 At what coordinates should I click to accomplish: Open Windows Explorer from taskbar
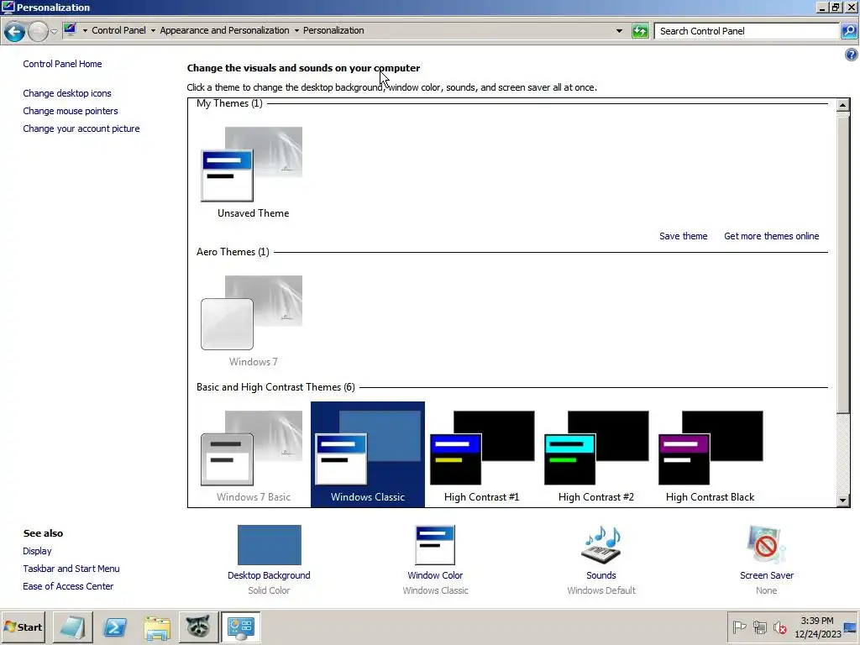click(x=157, y=627)
